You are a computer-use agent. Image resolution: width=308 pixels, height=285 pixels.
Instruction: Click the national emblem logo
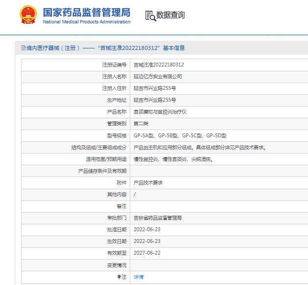tap(28, 15)
